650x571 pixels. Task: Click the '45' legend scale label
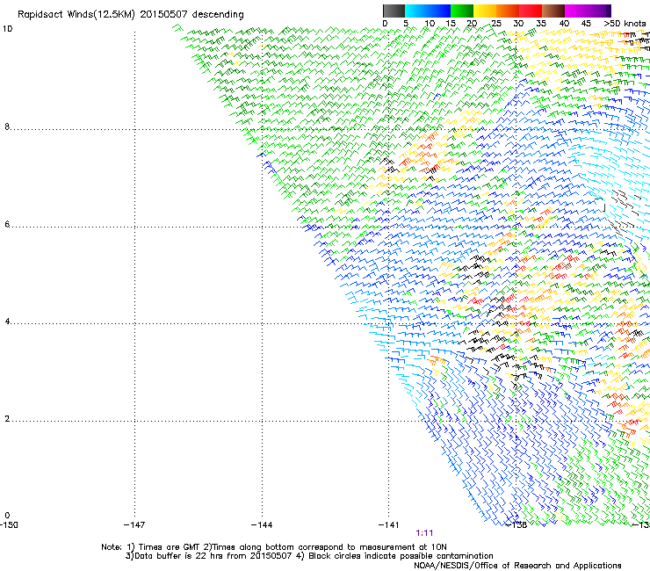pyautogui.click(x=586, y=24)
